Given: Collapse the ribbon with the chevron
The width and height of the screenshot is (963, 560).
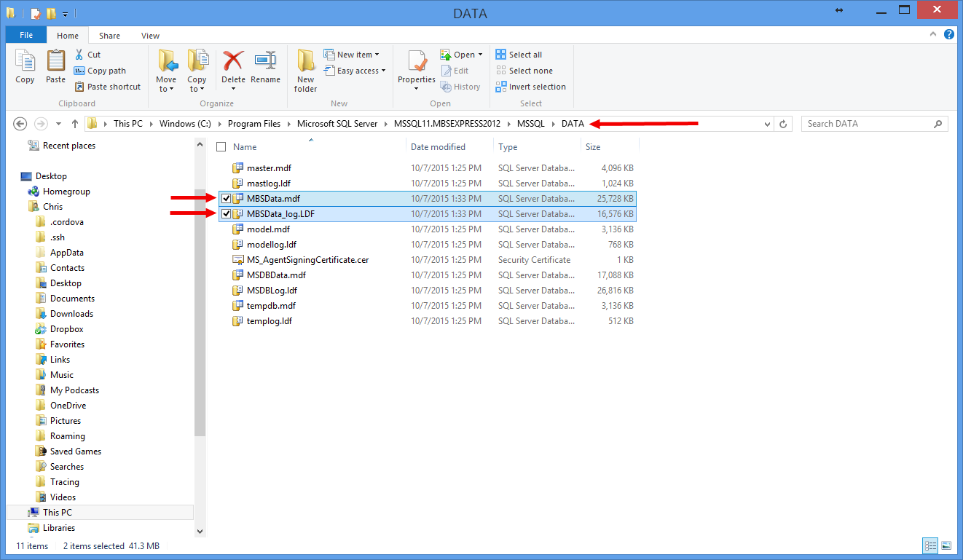Looking at the screenshot, I should tap(935, 34).
